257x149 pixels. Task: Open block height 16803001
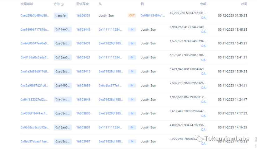(x=83, y=127)
